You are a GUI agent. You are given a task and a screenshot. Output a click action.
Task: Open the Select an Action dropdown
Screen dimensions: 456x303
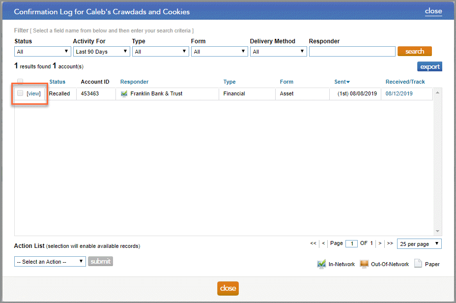point(50,262)
